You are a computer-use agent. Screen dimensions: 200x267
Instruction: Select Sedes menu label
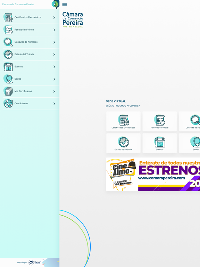coord(18,79)
